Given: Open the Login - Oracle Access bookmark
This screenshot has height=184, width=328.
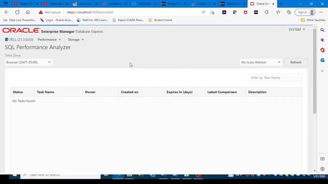Looking at the screenshot, I should tap(56, 20).
